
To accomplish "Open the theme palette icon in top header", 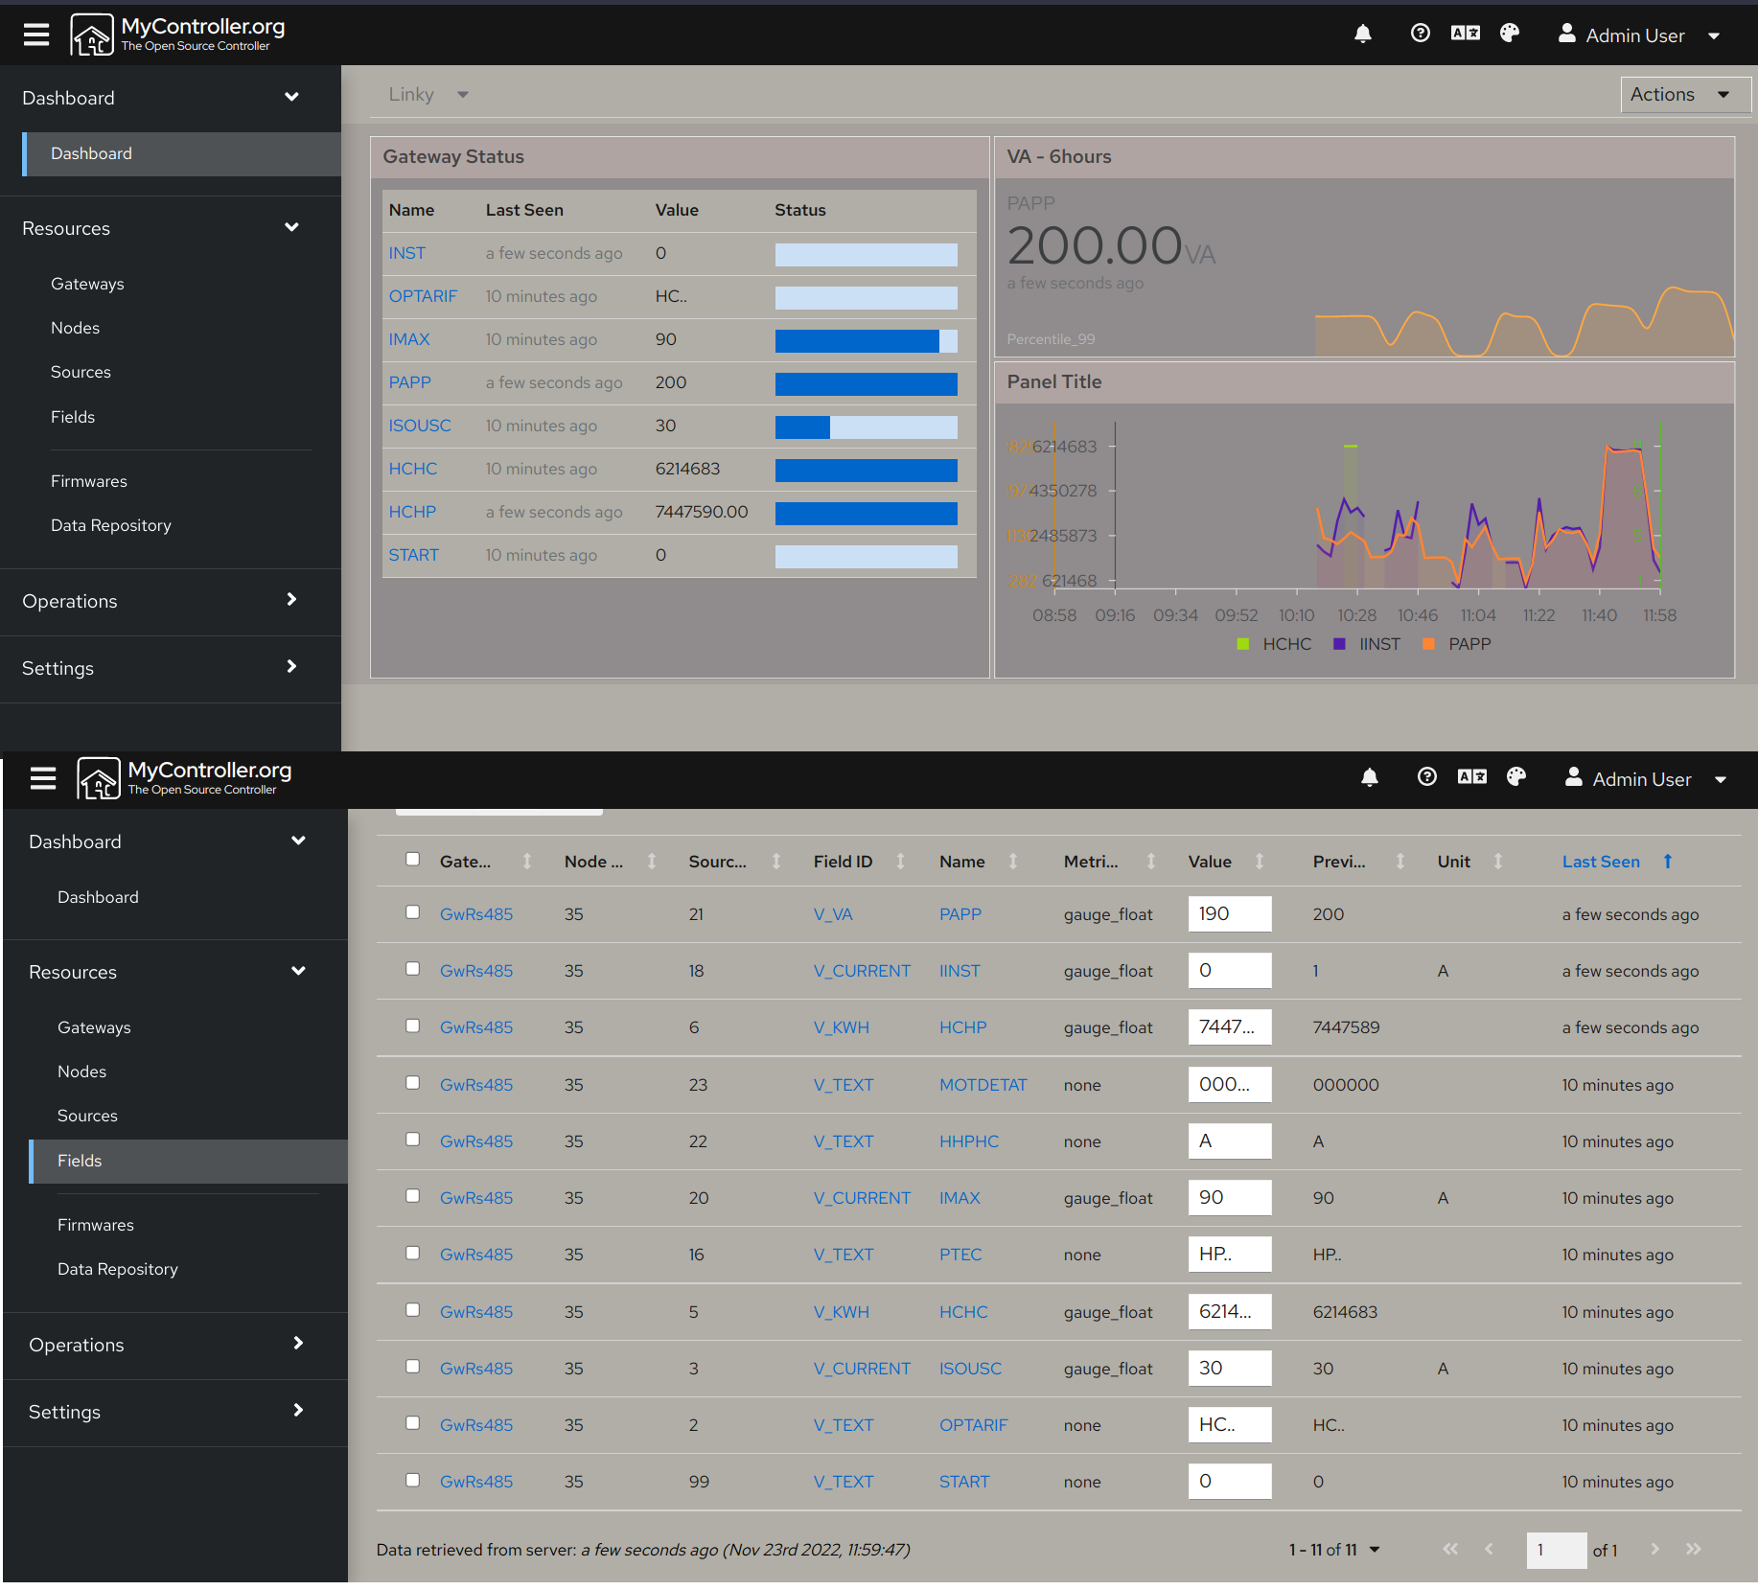I will click(x=1510, y=34).
